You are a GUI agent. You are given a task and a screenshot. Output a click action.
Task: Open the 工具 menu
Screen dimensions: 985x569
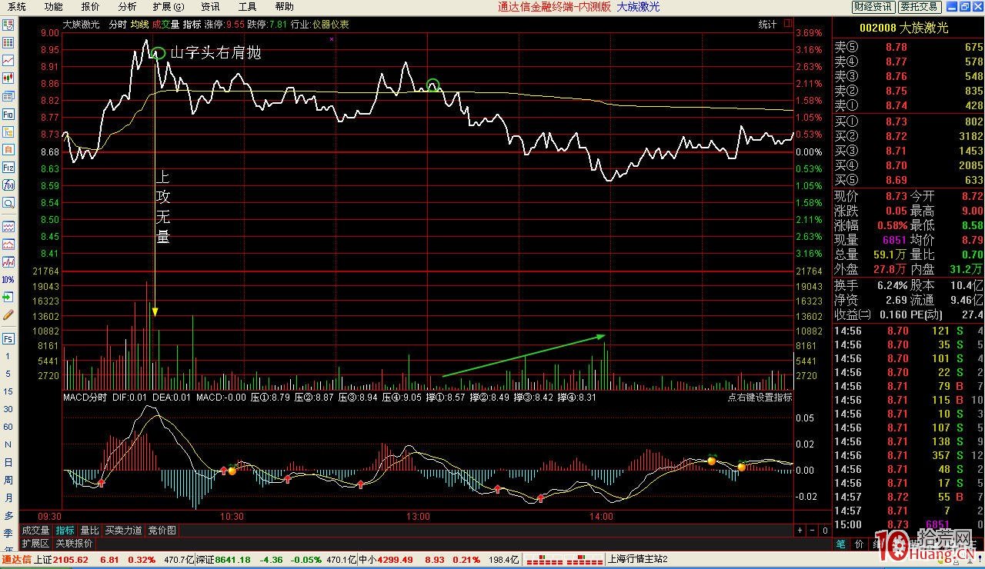pyautogui.click(x=247, y=7)
